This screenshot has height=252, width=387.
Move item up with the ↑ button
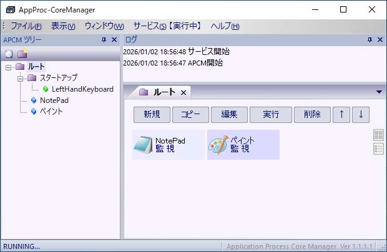coord(341,115)
